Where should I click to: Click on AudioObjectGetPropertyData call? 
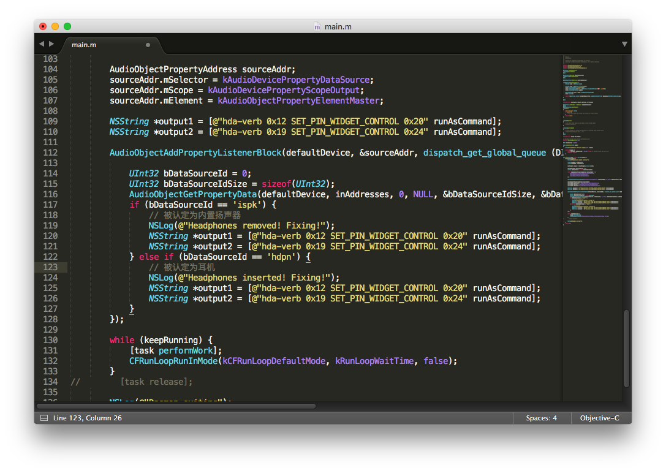click(x=193, y=194)
